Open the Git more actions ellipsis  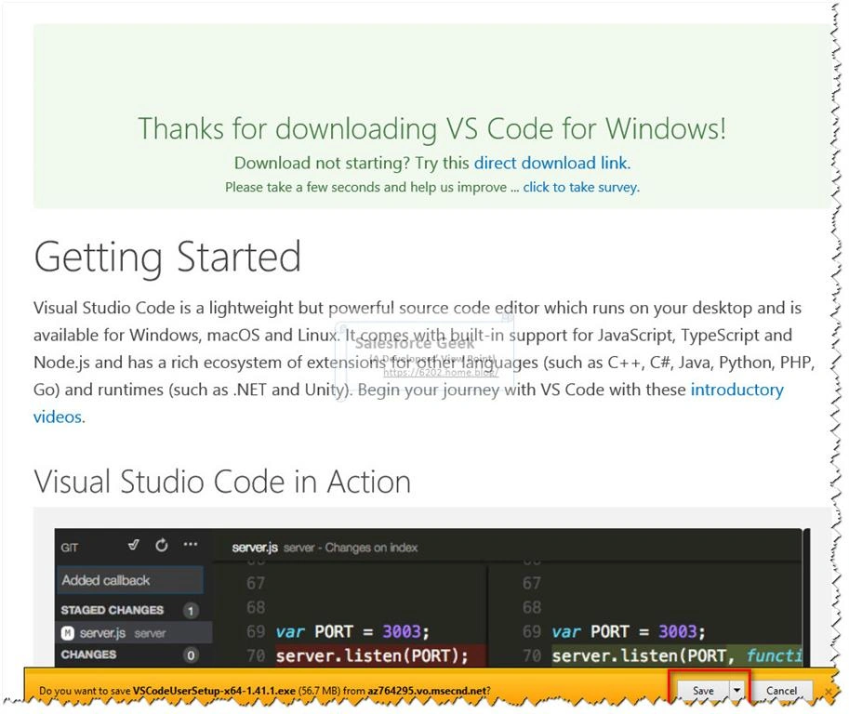coord(191,545)
